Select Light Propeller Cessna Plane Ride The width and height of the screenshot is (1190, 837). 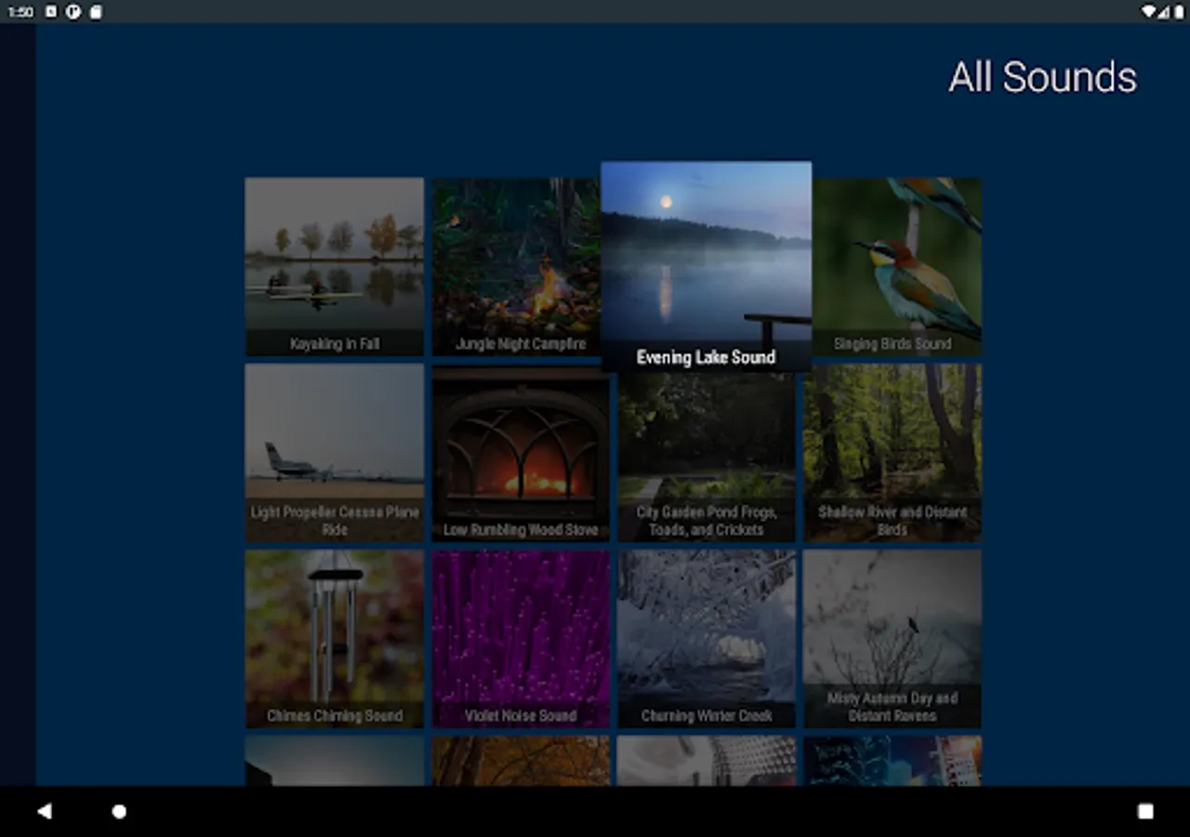click(334, 452)
